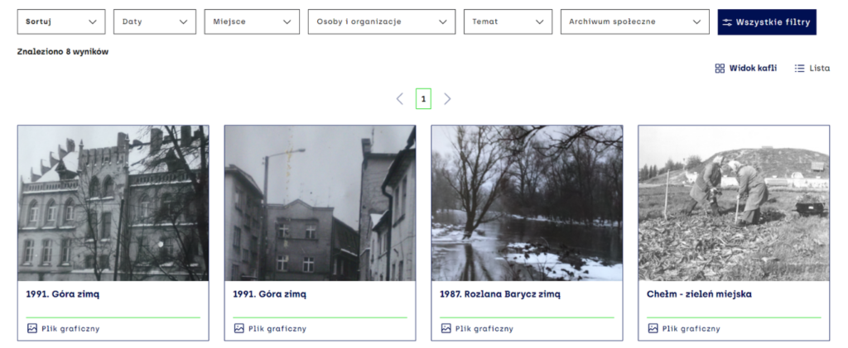Open the Sortuj dropdown
The height and width of the screenshot is (348, 848).
[61, 21]
